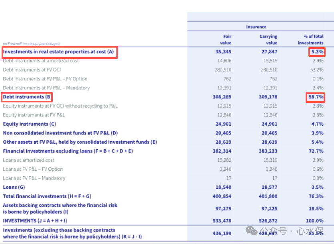Screen dimensions: 334x244
Task: Click 'Financial investments excluding loans (F = B + C + D + E)' label
Action: tap(68, 151)
